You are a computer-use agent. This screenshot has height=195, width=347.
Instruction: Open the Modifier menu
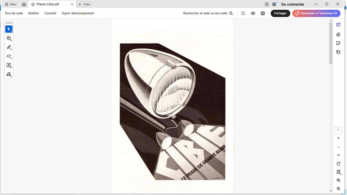point(34,13)
